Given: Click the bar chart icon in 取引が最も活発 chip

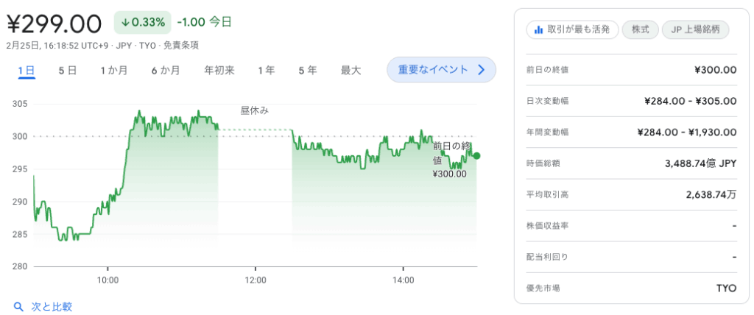Looking at the screenshot, I should (538, 29).
